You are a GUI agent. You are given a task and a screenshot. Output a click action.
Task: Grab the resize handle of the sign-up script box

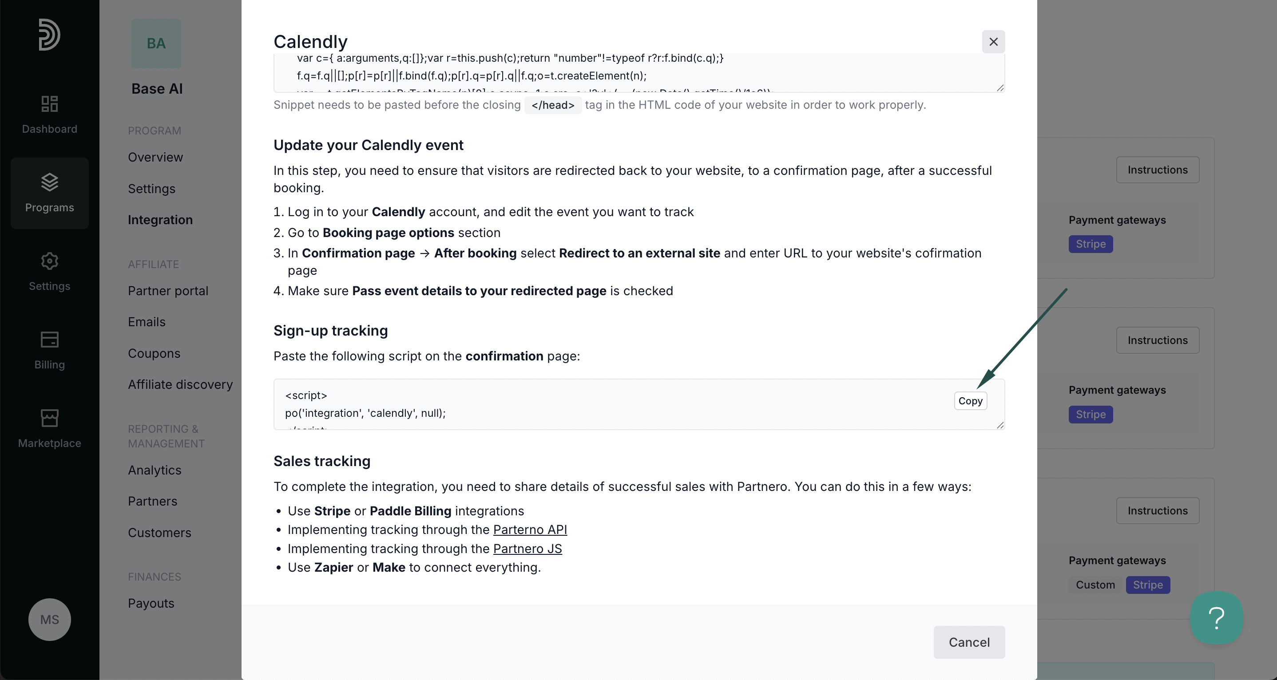tap(1000, 425)
